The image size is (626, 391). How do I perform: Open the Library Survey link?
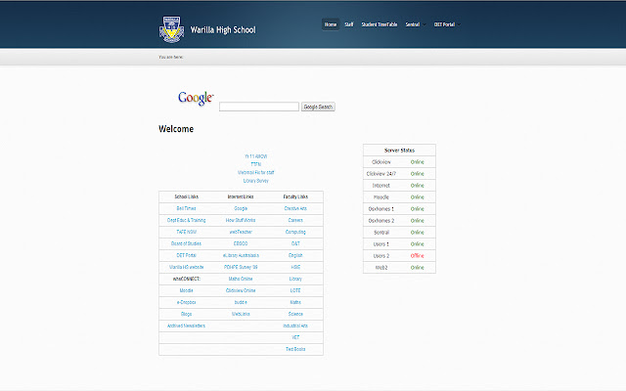coord(256,181)
